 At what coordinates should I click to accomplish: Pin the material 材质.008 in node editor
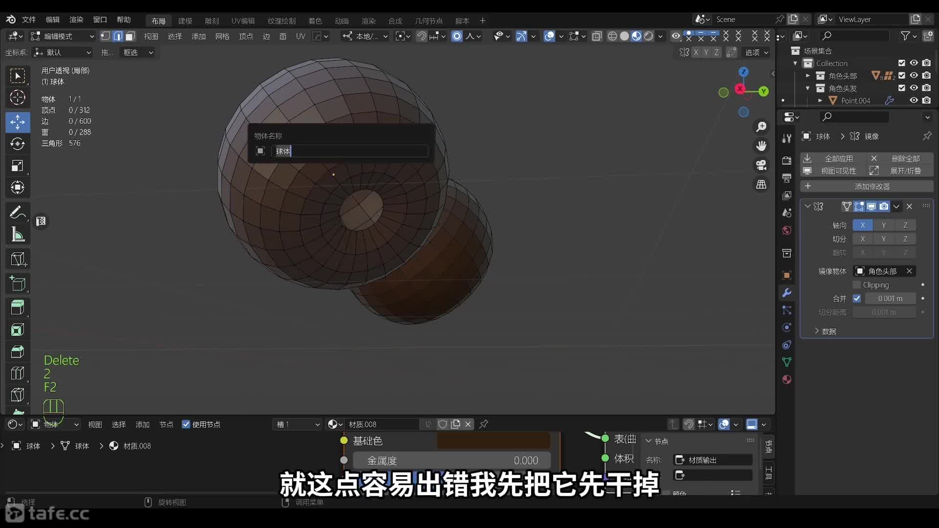(x=484, y=424)
